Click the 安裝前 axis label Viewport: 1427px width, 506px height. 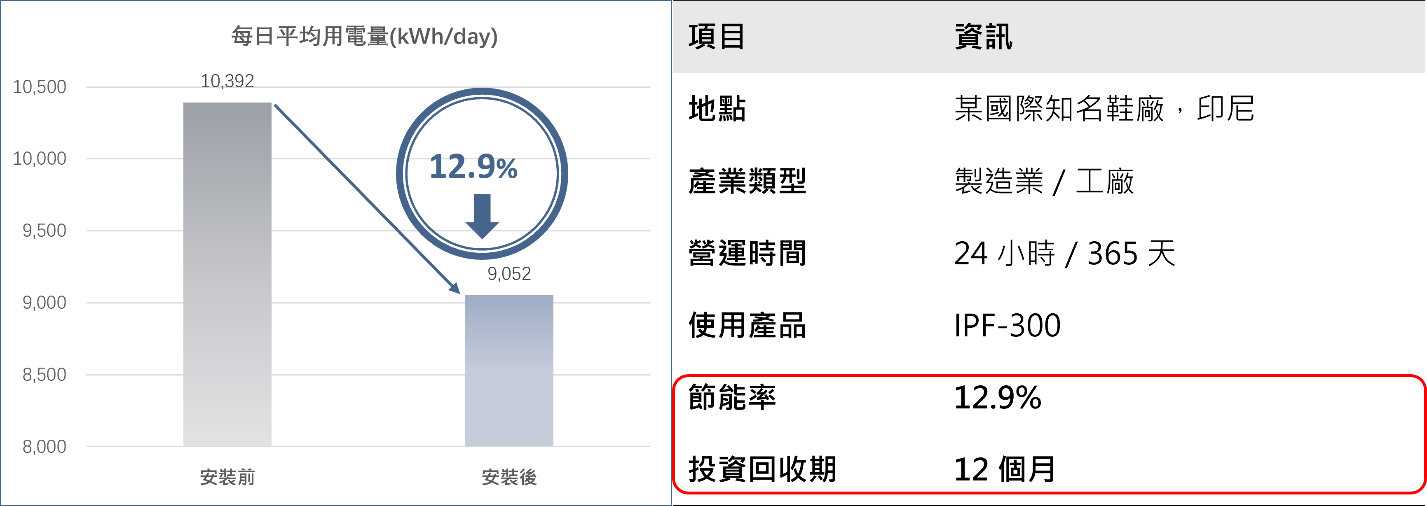pos(227,477)
